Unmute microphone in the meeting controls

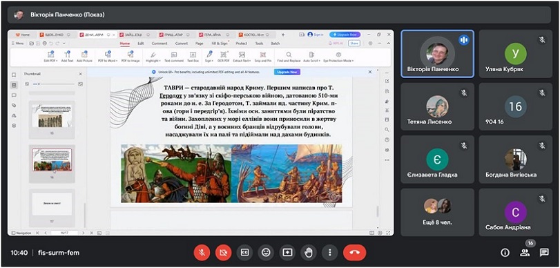tap(202, 253)
